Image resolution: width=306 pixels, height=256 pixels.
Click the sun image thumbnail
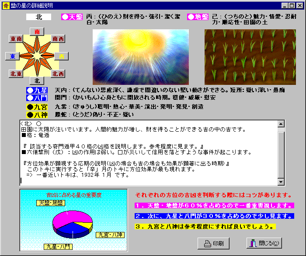point(140,57)
